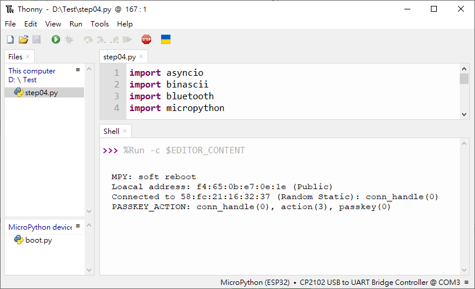Start debugging with the bug icon
Image resolution: width=475 pixels, height=289 pixels.
click(69, 39)
